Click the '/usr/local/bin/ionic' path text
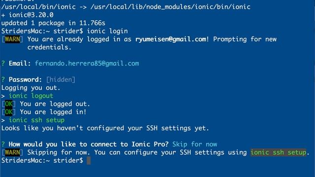This screenshot has width=315, height=177. [38, 7]
